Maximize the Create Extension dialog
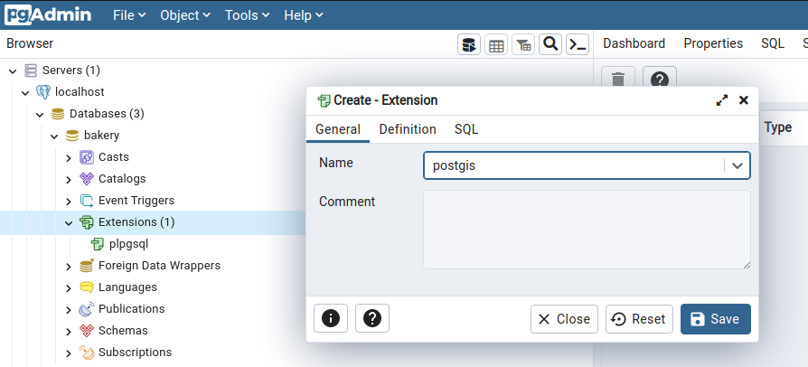The height and width of the screenshot is (367, 808). coord(722,100)
